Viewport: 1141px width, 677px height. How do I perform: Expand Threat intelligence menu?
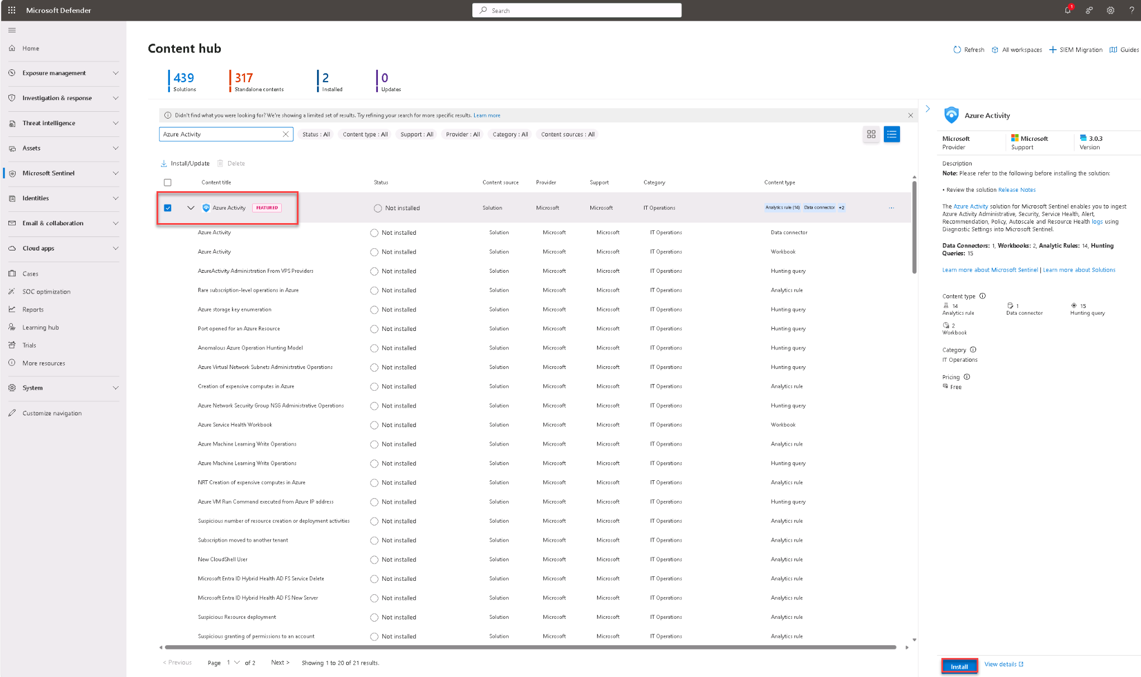63,123
